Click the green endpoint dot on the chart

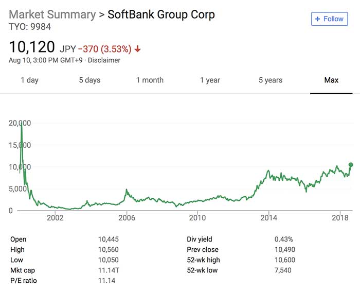(x=351, y=165)
